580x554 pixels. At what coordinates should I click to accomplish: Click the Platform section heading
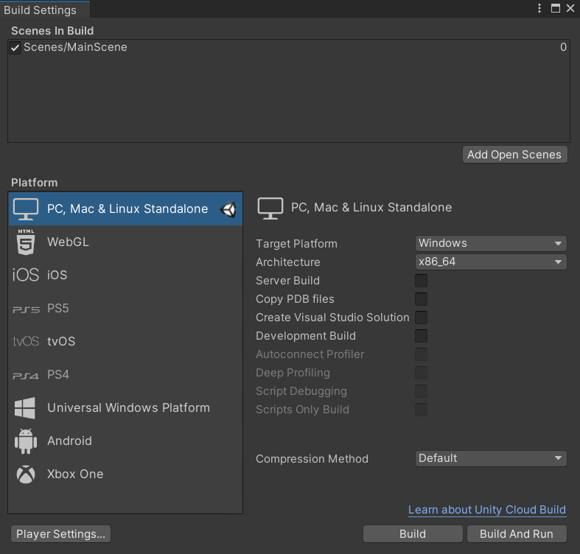click(x=35, y=183)
